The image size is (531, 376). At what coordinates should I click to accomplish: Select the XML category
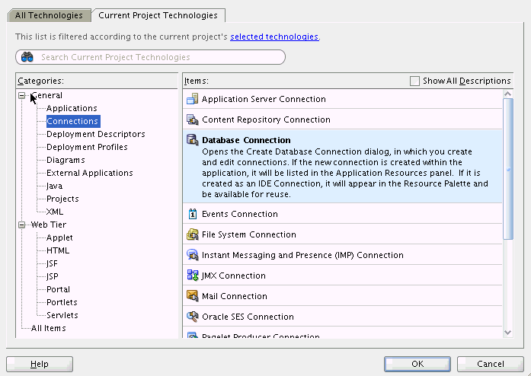[x=55, y=212]
